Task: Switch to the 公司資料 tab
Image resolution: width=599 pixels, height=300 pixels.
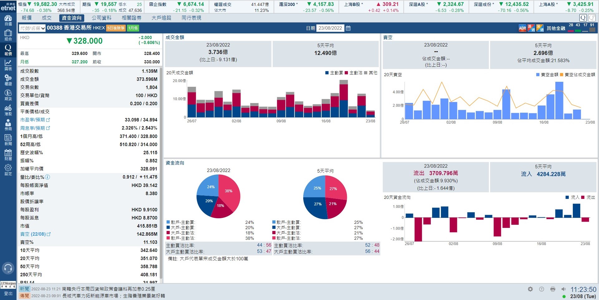Action: point(101,18)
